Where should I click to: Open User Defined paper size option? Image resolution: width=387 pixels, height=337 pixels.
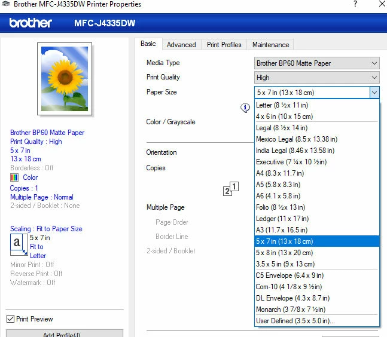tap(316, 320)
